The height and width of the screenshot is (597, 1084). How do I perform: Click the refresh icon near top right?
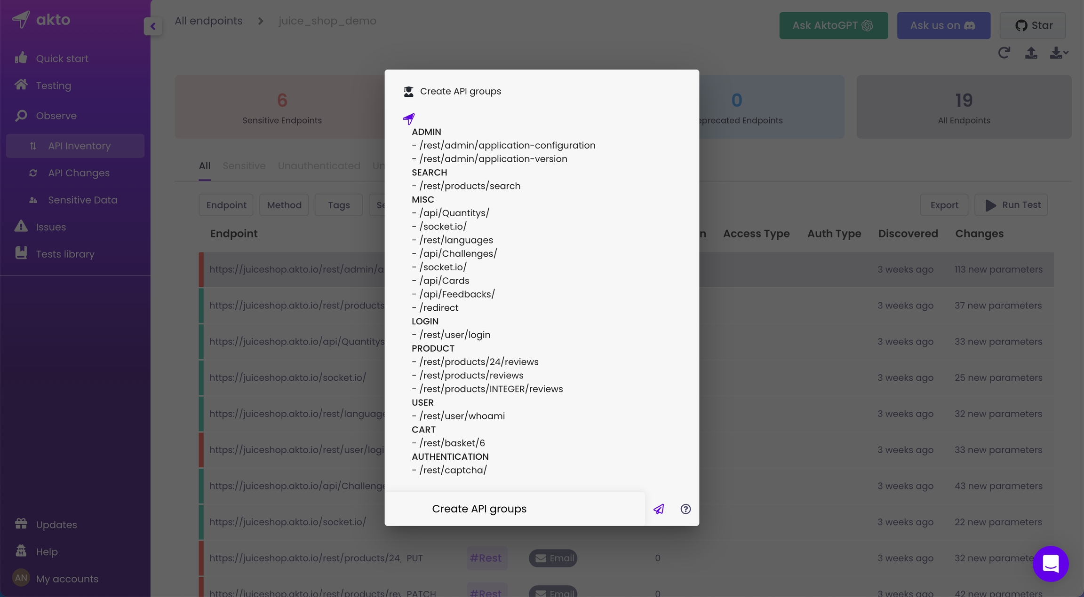1004,53
